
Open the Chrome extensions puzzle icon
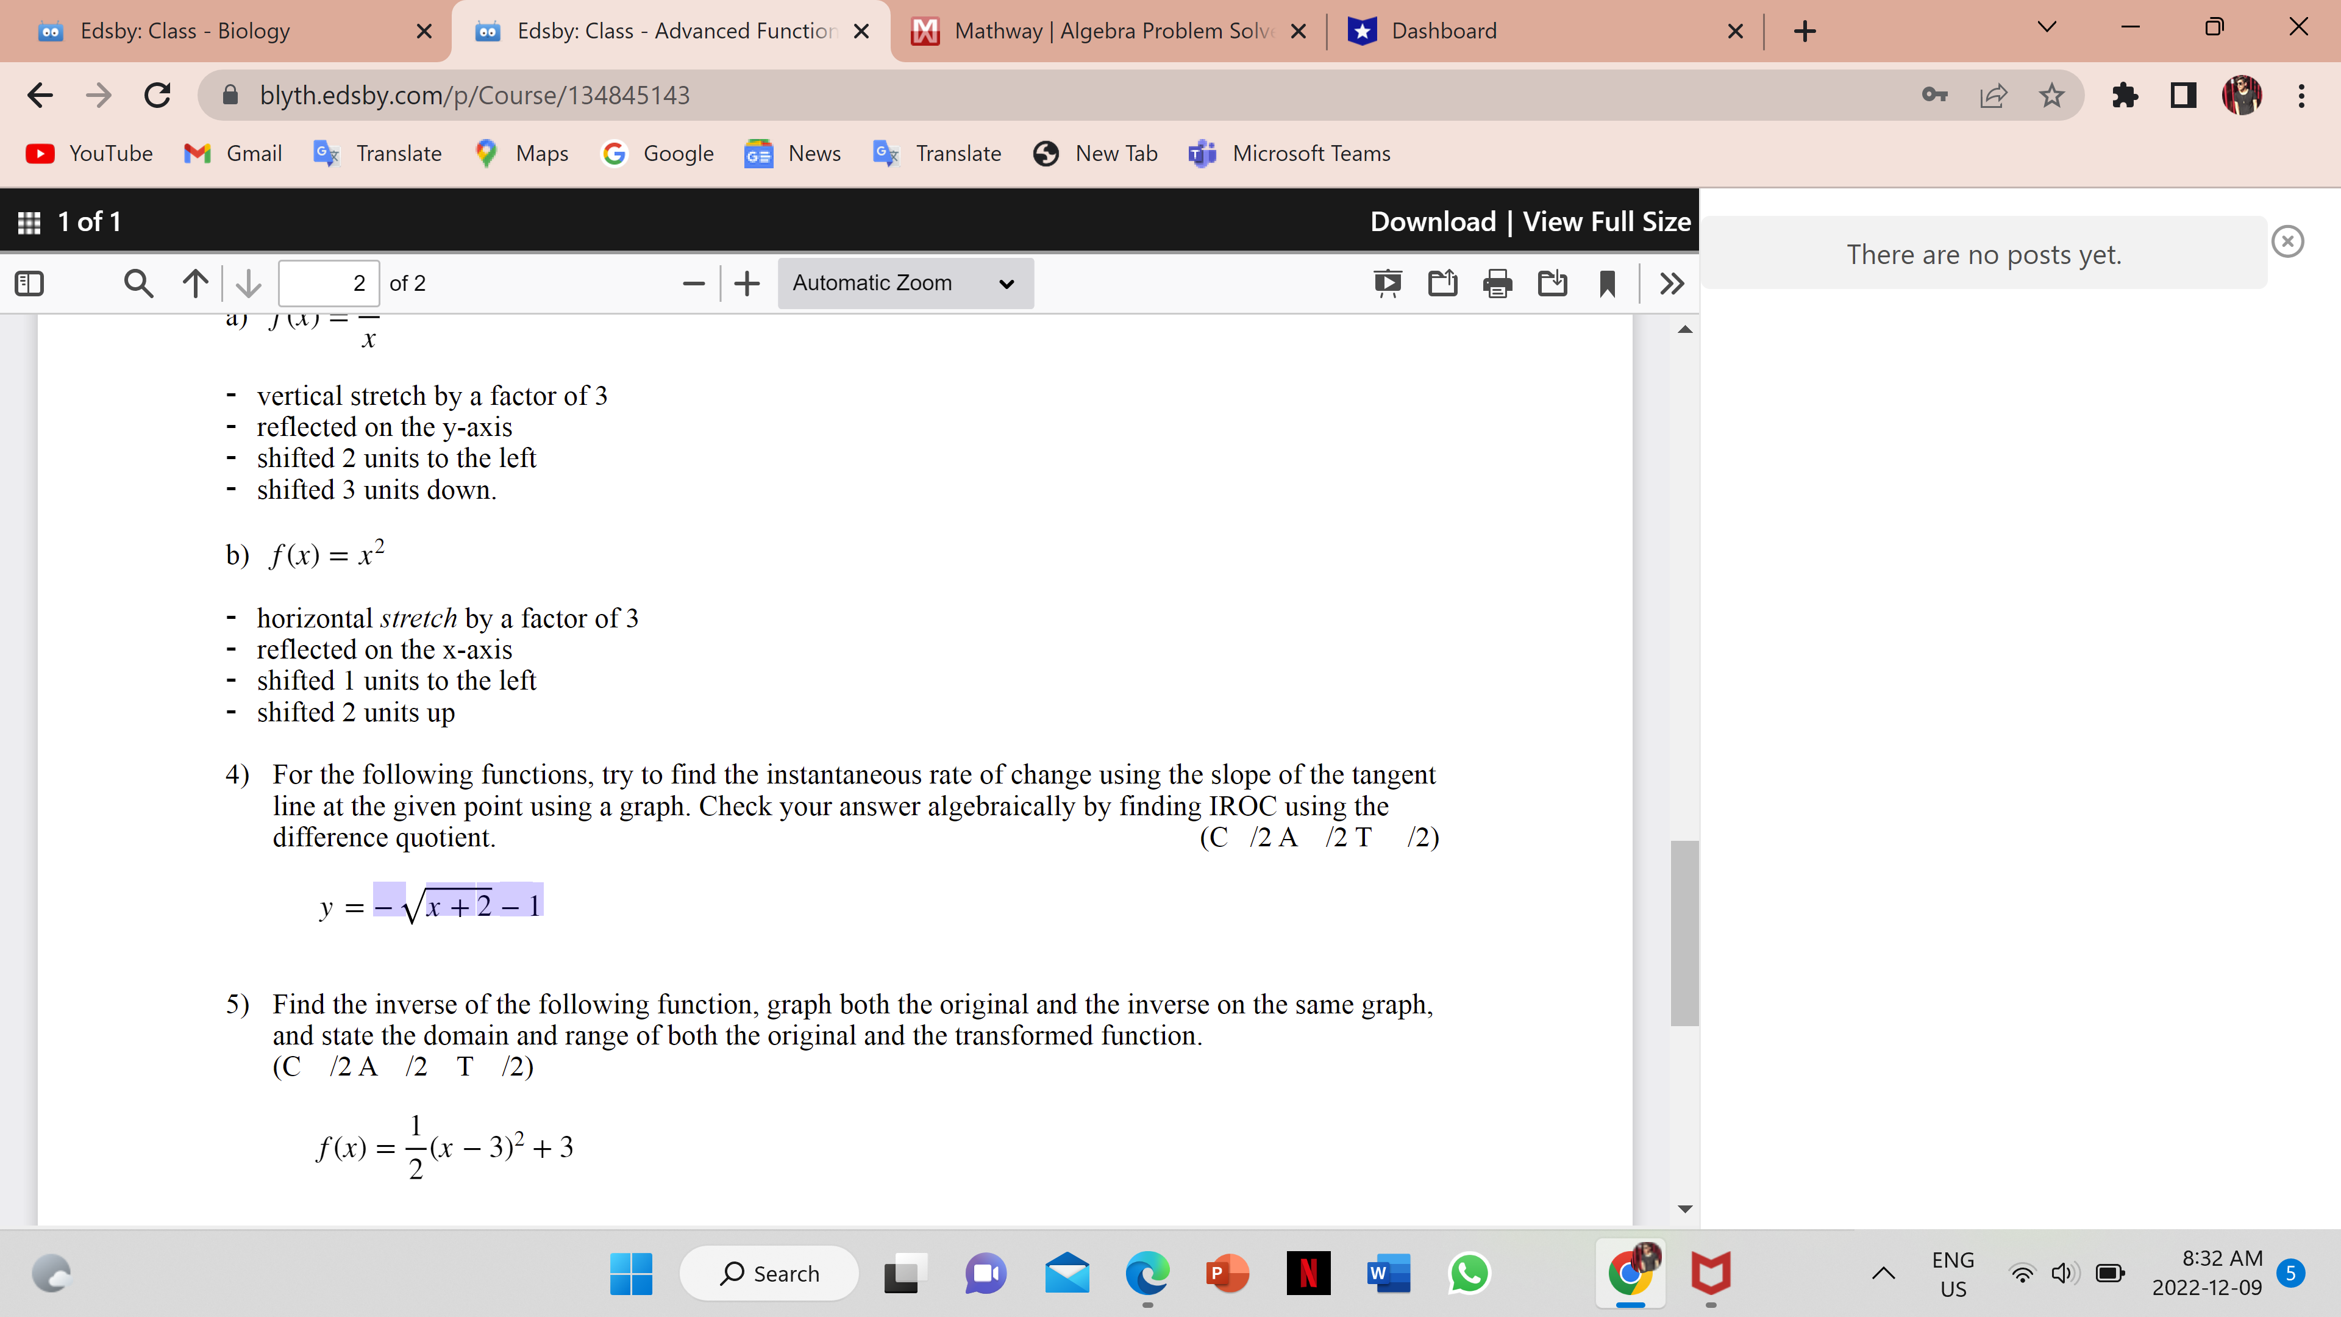pyautogui.click(x=2126, y=96)
